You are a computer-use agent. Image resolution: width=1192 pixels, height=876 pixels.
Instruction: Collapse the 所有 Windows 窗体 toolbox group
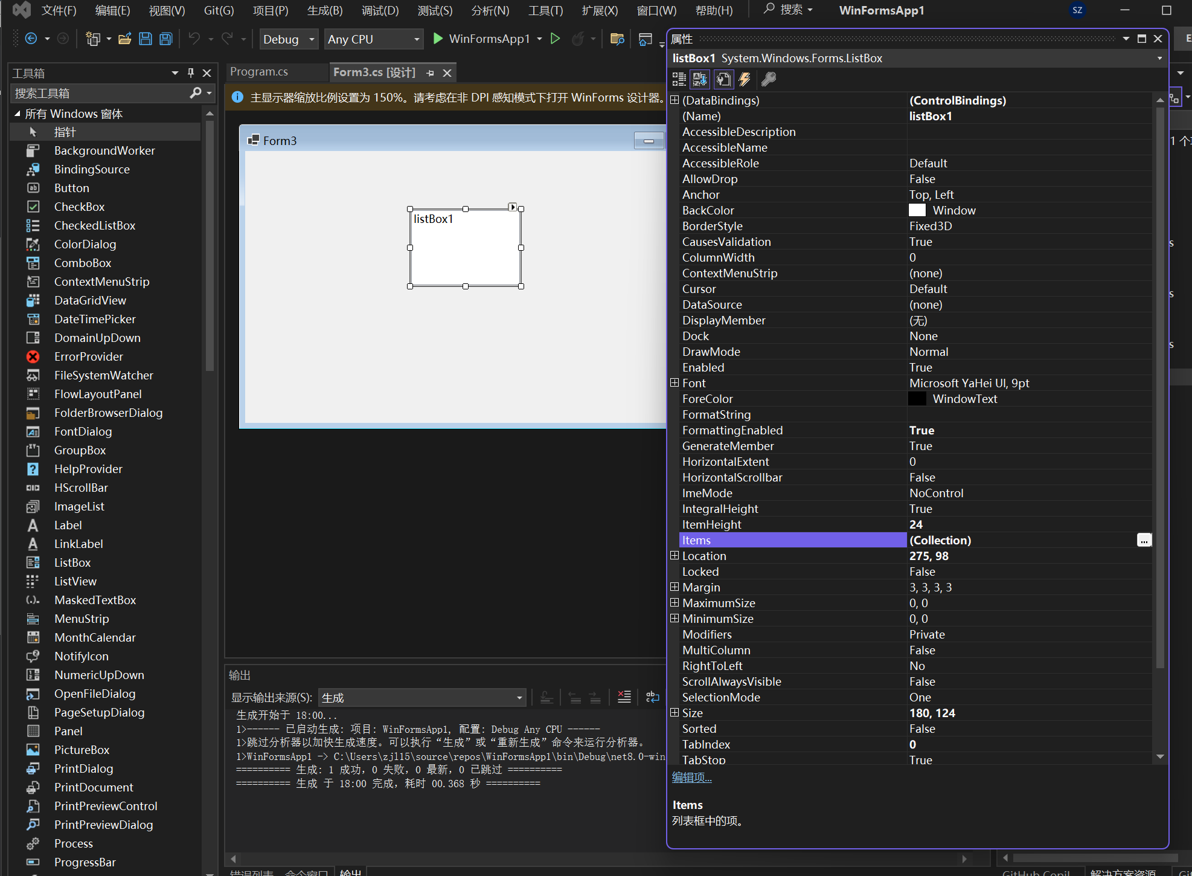[x=18, y=114]
